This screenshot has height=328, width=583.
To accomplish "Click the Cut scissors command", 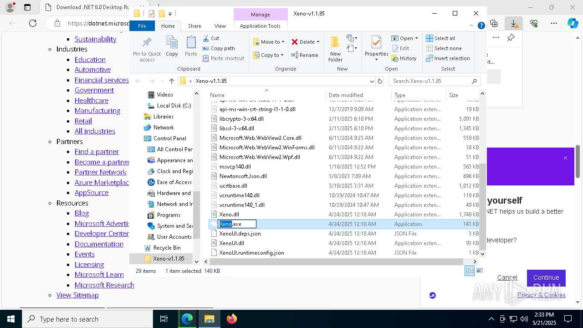I will (x=211, y=38).
